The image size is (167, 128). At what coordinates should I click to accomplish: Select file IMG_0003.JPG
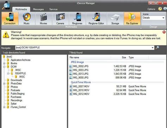click(81, 70)
